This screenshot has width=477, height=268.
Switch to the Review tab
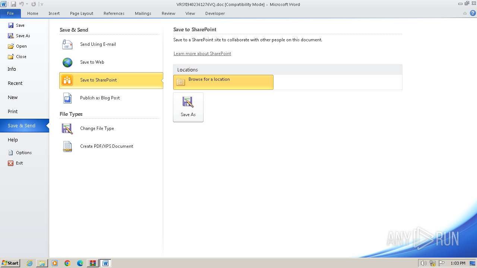pos(168,13)
